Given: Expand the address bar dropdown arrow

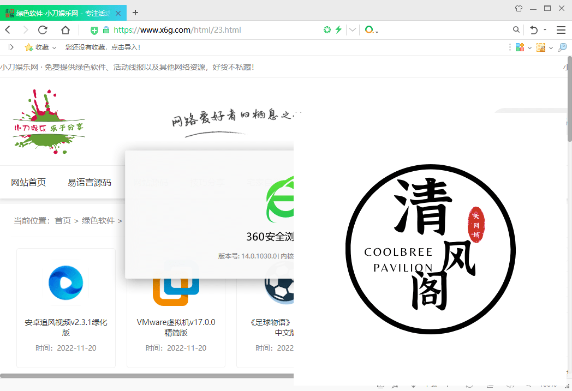Looking at the screenshot, I should point(352,30).
